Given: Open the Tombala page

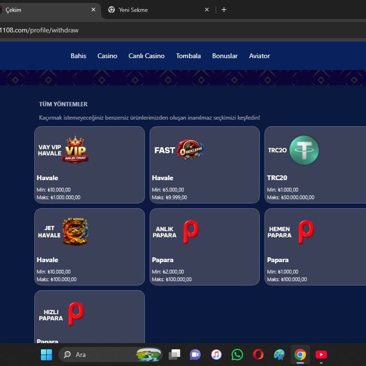Looking at the screenshot, I should tap(188, 56).
